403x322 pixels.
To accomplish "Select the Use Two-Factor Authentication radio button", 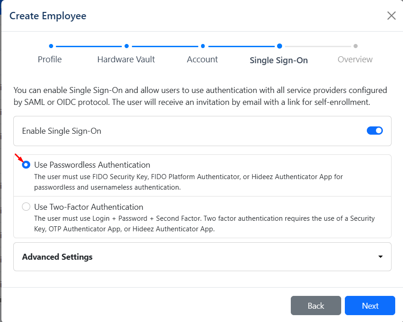I will [x=26, y=207].
